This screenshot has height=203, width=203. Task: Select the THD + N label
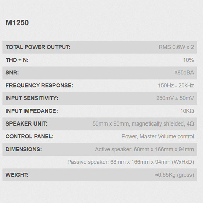tap(17, 60)
